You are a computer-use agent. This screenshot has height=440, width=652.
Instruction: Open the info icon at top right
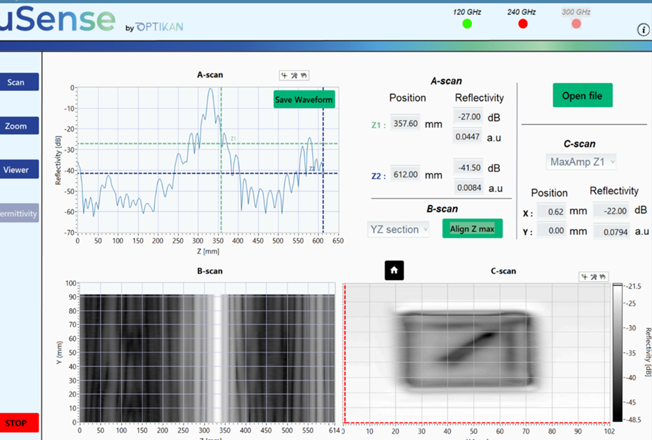click(x=643, y=29)
